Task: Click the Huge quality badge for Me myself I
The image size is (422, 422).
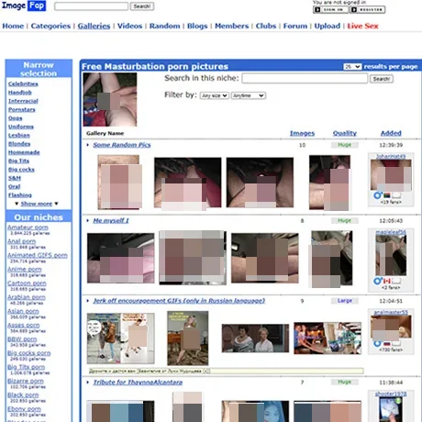Action: 345,220
